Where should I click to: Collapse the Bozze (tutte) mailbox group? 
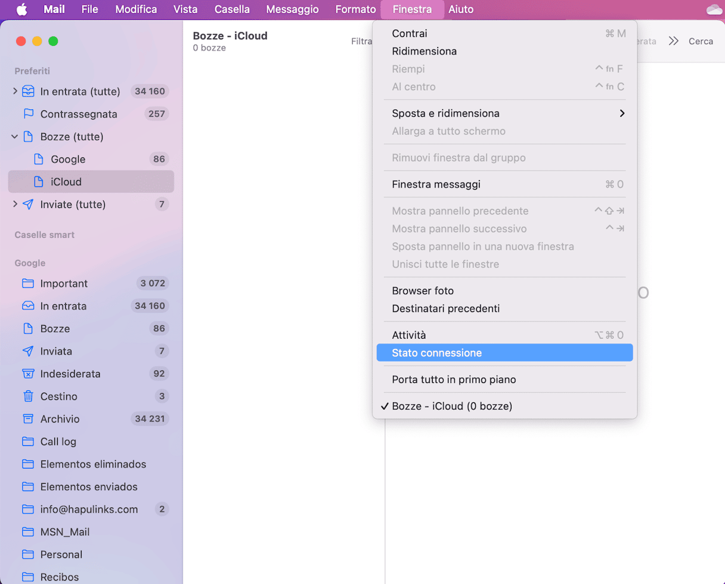click(15, 137)
